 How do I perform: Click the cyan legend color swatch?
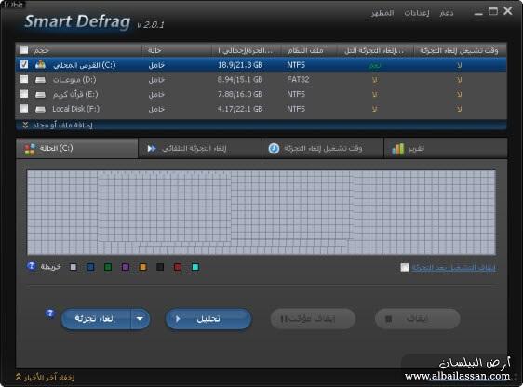click(195, 267)
